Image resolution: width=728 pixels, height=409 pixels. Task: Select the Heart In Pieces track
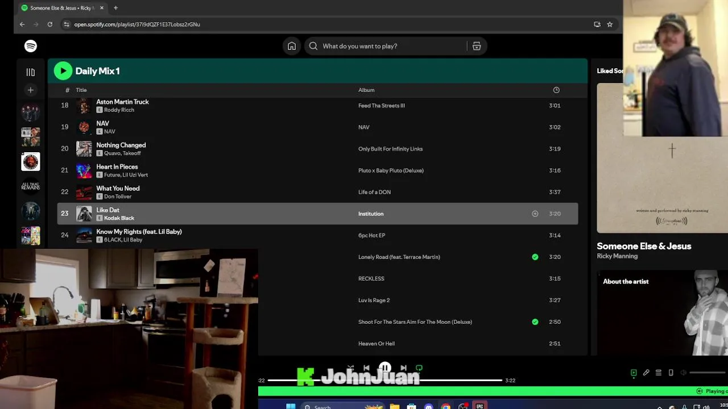click(x=117, y=166)
